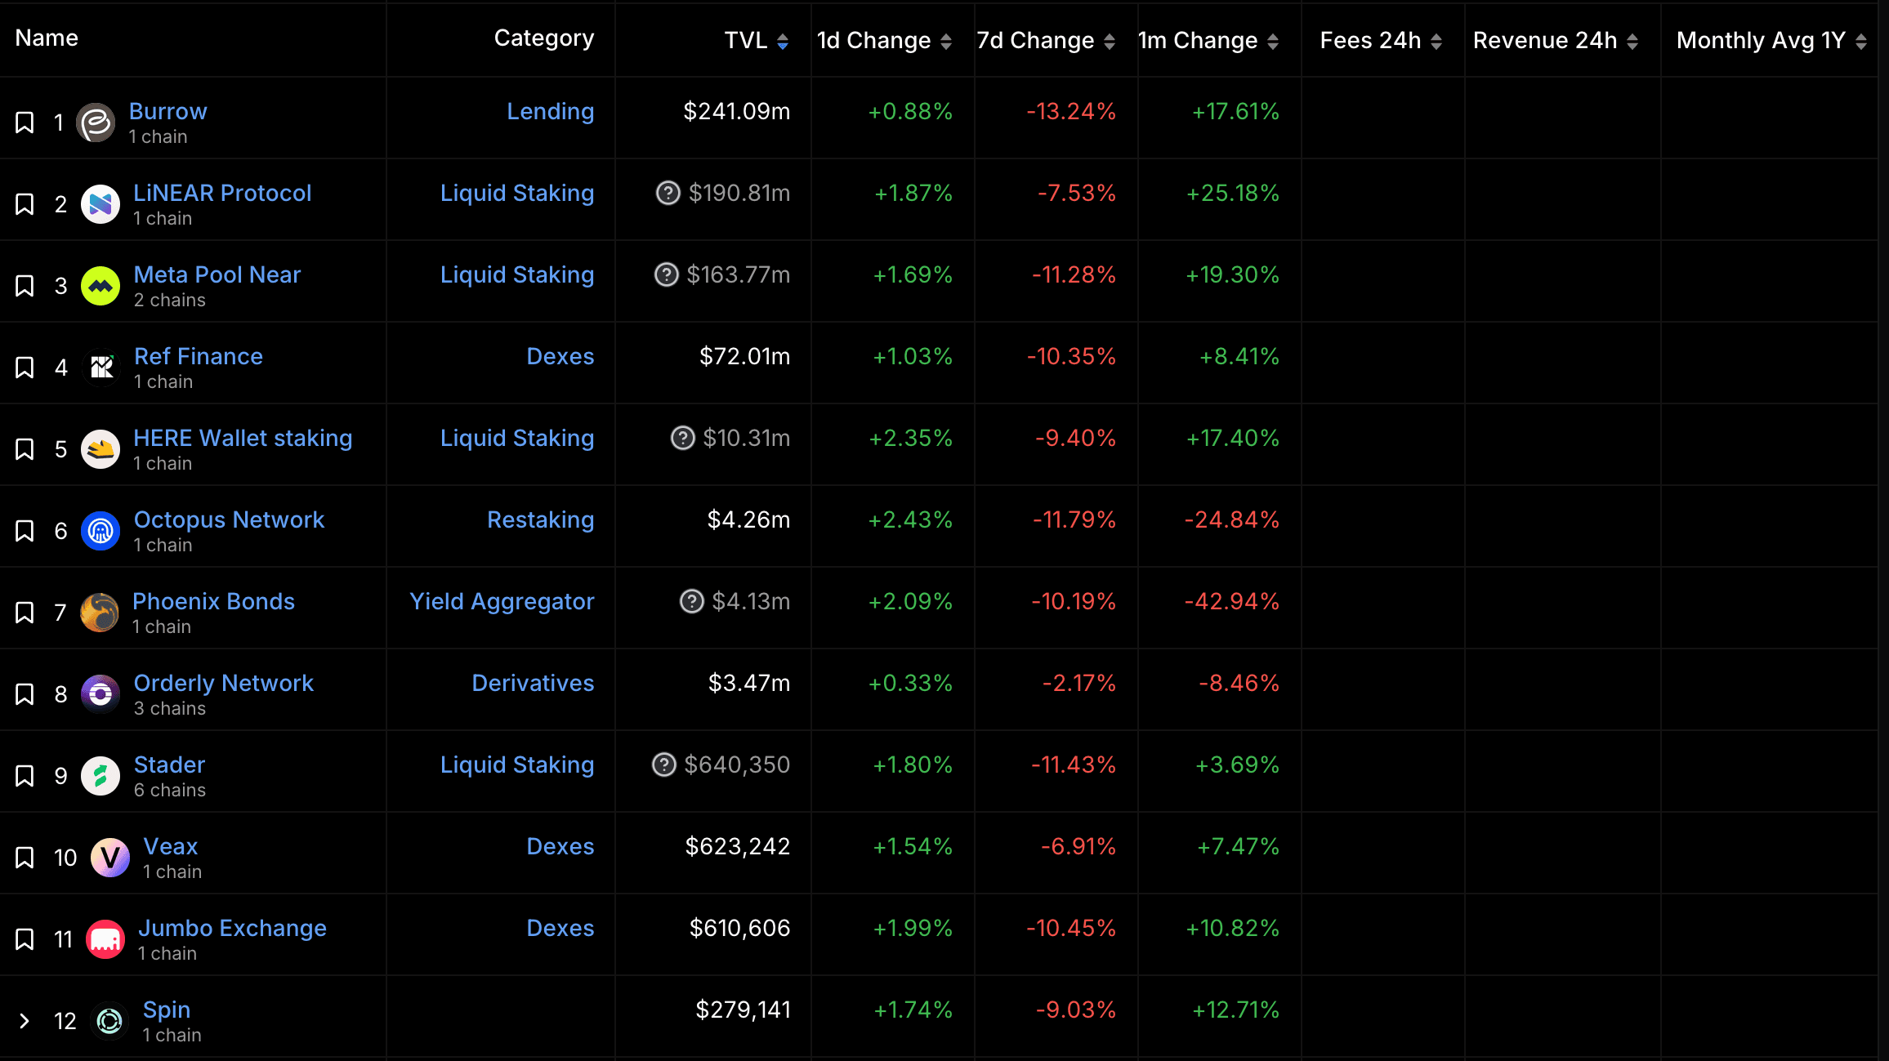Bookmark the Jumbo Exchange row
This screenshot has height=1061, width=1889.
tap(25, 939)
